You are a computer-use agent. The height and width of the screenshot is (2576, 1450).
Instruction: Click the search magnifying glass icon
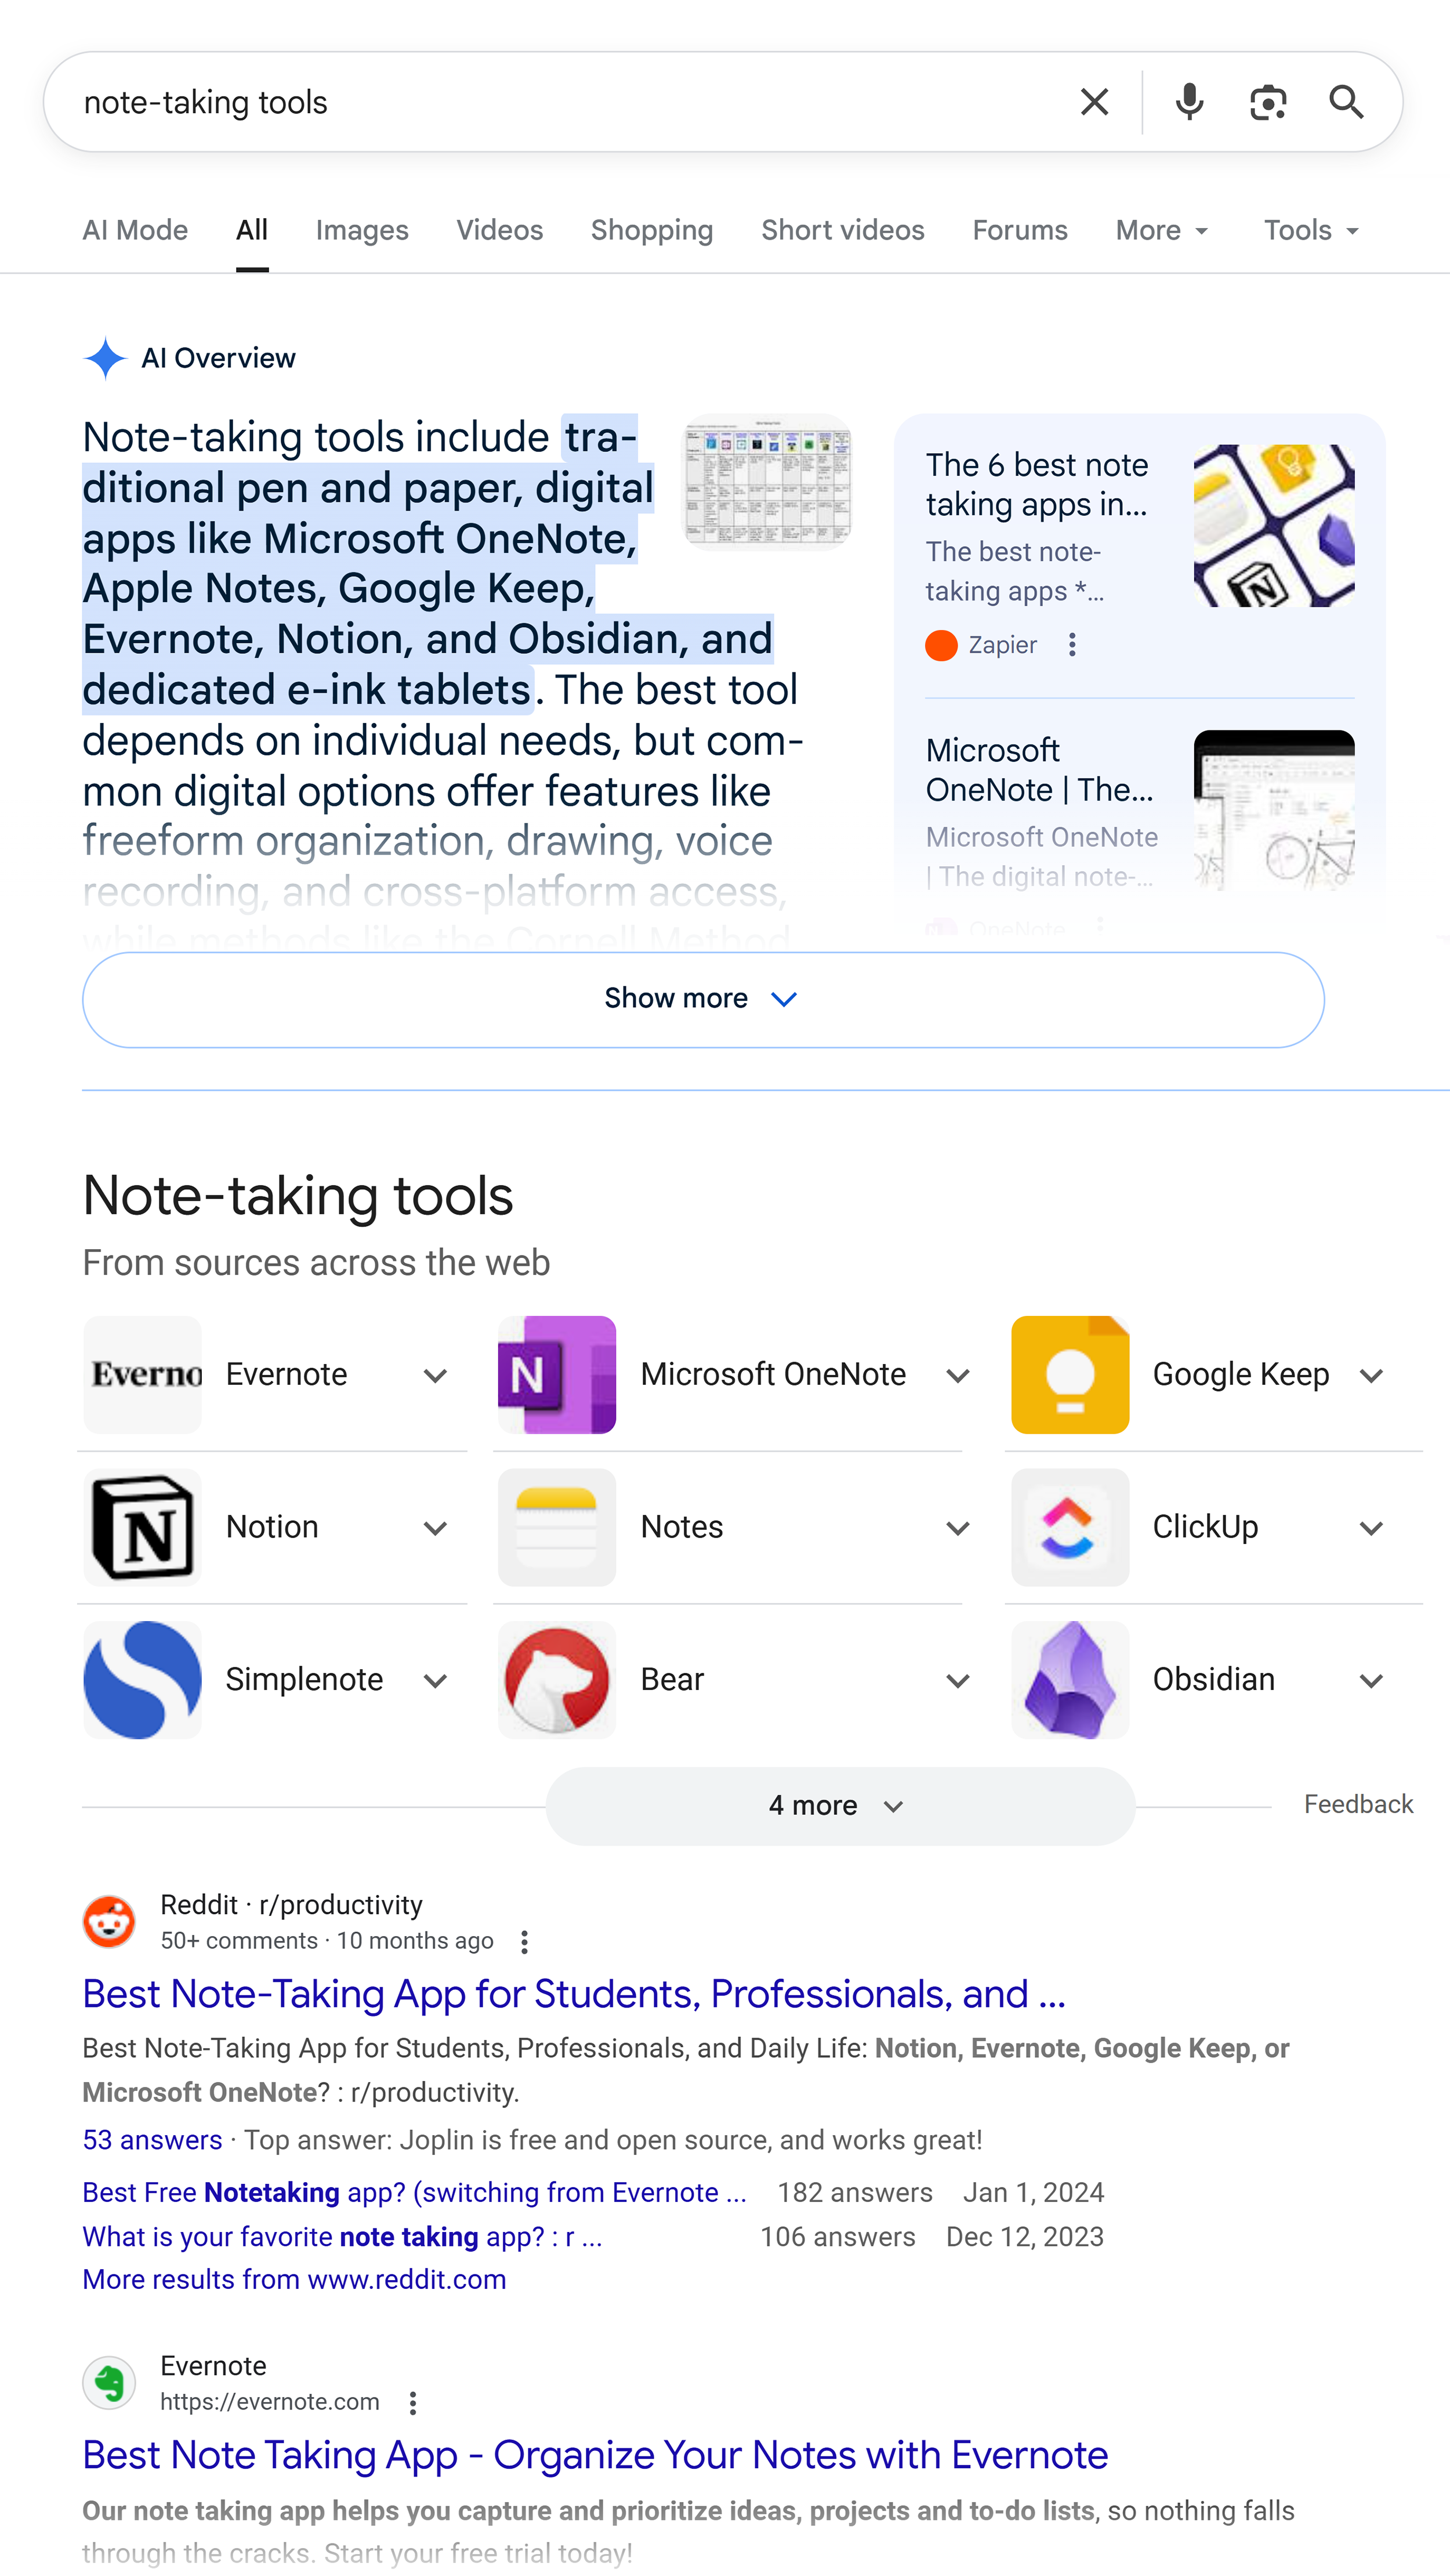(x=1347, y=101)
